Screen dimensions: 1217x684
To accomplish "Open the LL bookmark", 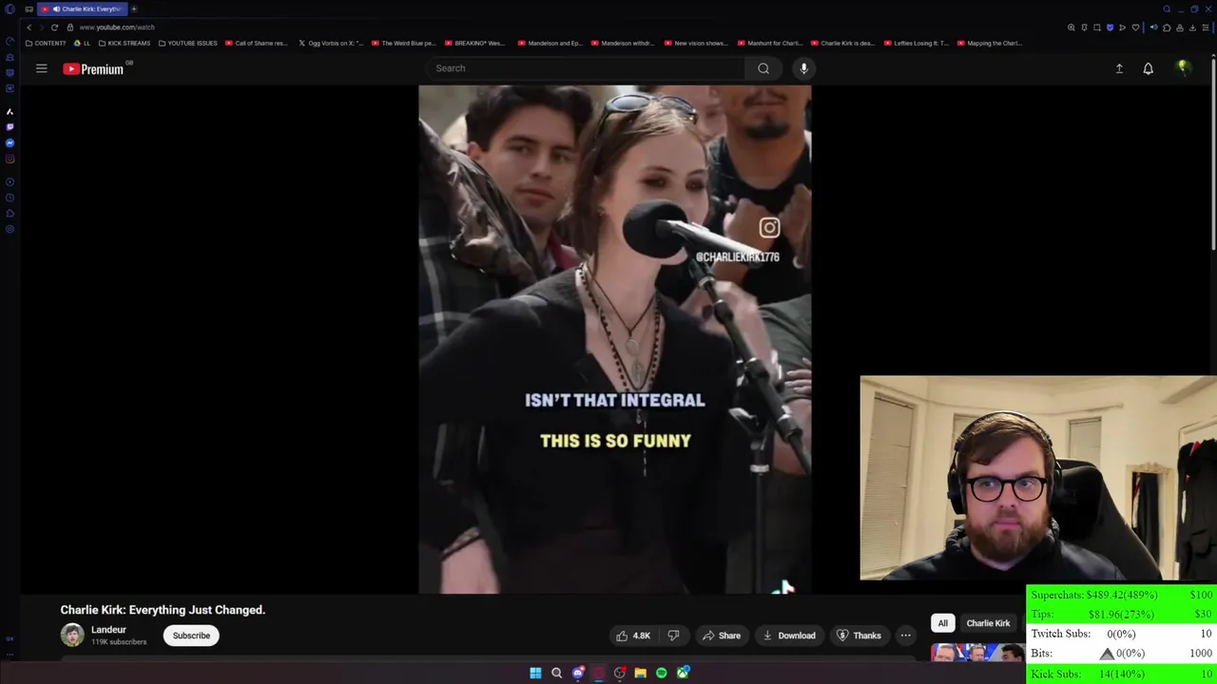I will pos(83,43).
